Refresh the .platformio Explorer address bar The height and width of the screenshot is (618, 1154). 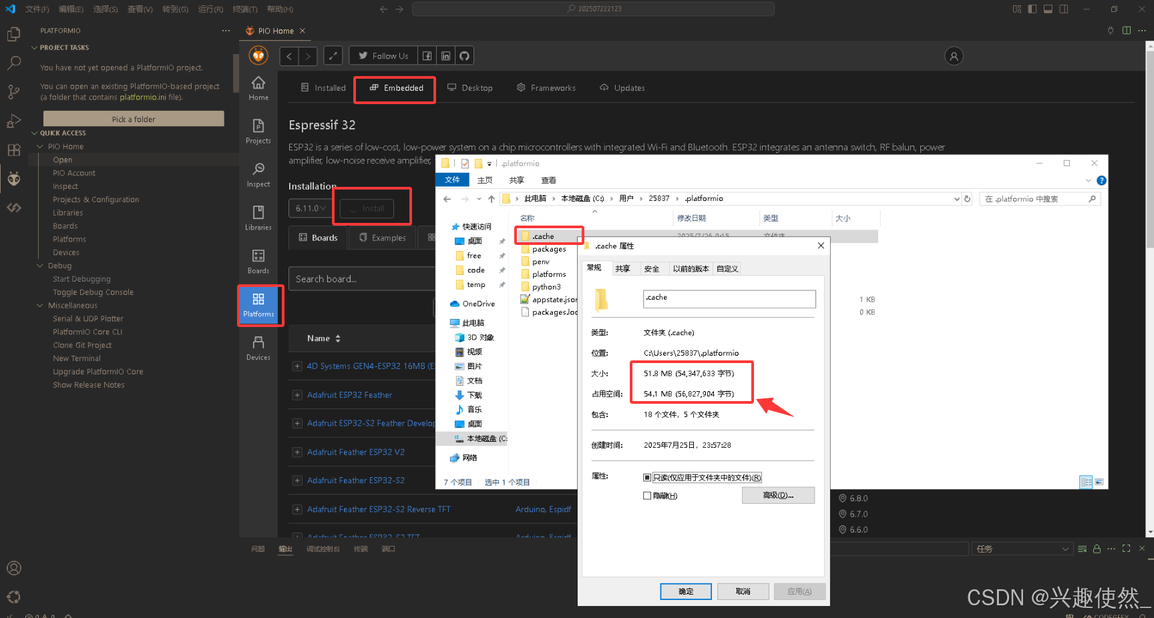click(x=967, y=199)
